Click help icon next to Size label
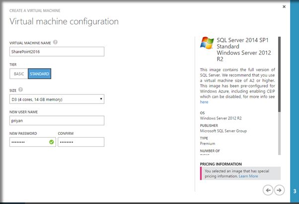Viewport: 299px width, 204px height. 20,90
